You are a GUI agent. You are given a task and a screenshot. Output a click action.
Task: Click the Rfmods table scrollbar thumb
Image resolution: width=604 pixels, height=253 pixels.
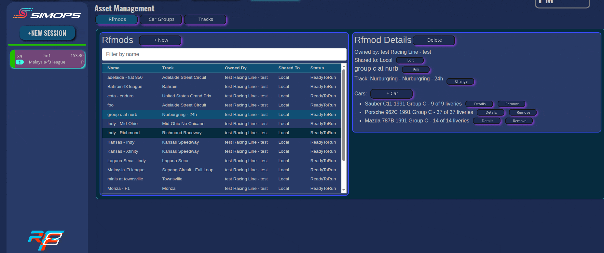344,115
